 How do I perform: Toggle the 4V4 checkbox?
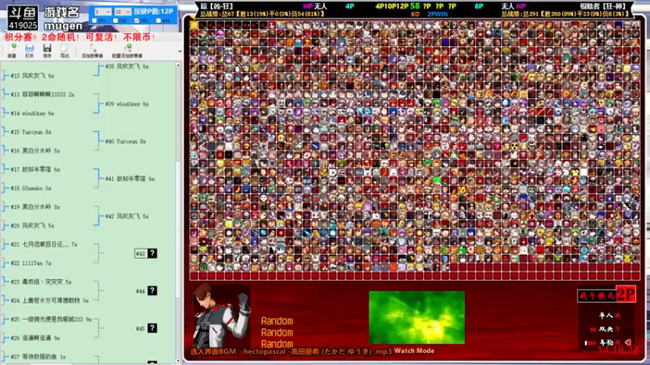click(x=158, y=20)
